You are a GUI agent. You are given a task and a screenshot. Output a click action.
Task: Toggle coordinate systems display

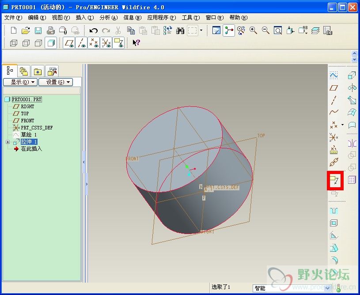106,43
